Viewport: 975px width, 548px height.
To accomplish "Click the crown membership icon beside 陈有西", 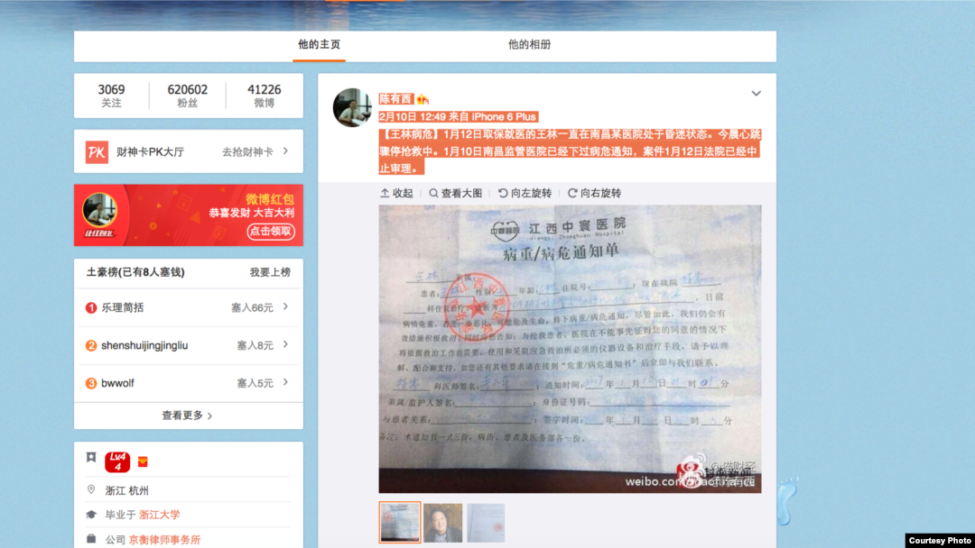I will click(x=422, y=98).
